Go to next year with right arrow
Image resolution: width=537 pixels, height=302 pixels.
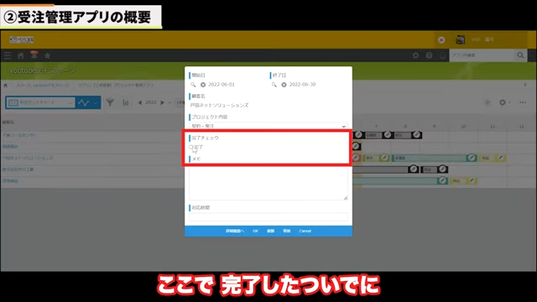coord(162,102)
